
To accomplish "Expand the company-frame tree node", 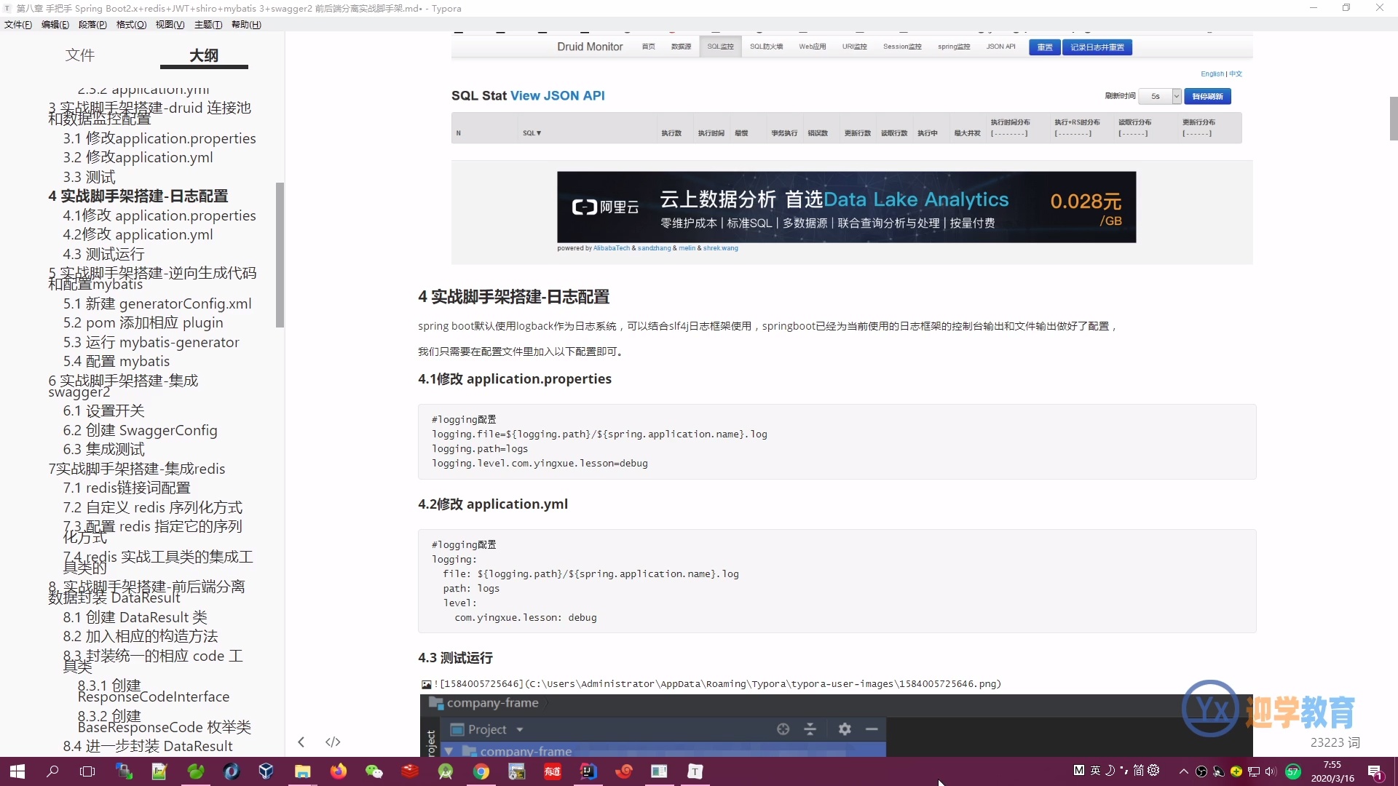I will [x=449, y=752].
